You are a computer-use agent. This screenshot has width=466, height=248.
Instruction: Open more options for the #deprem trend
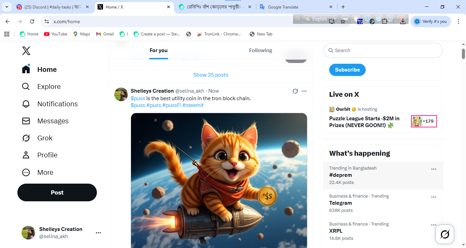(x=434, y=169)
